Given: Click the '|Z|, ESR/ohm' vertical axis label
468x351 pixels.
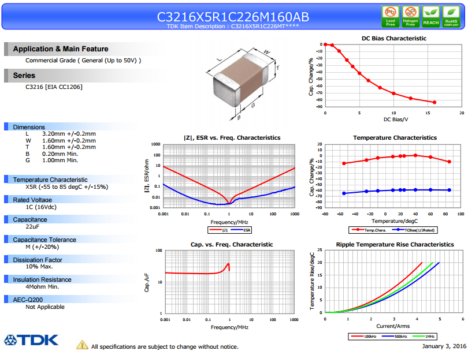Looking at the screenshot, I should point(147,175).
